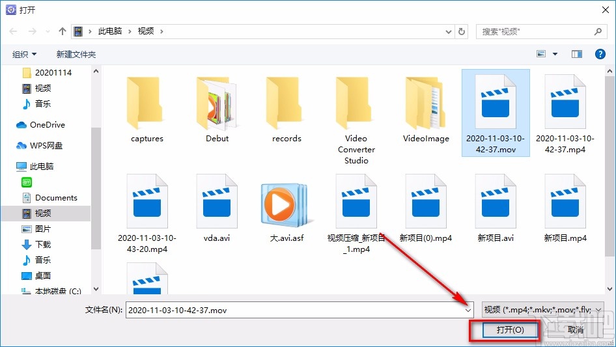Open 桌面 in the navigation pane
The width and height of the screenshot is (616, 347).
tap(36, 276)
